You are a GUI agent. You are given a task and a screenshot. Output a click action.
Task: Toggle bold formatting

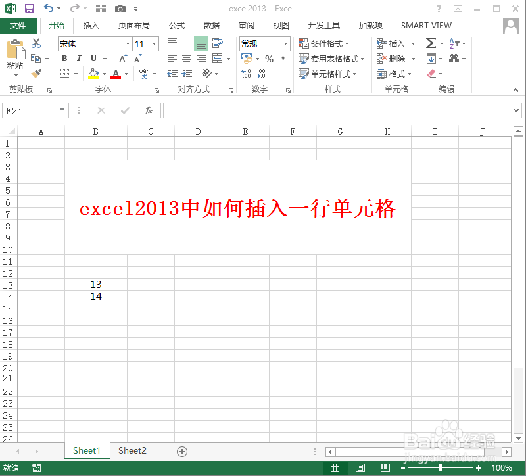64,59
